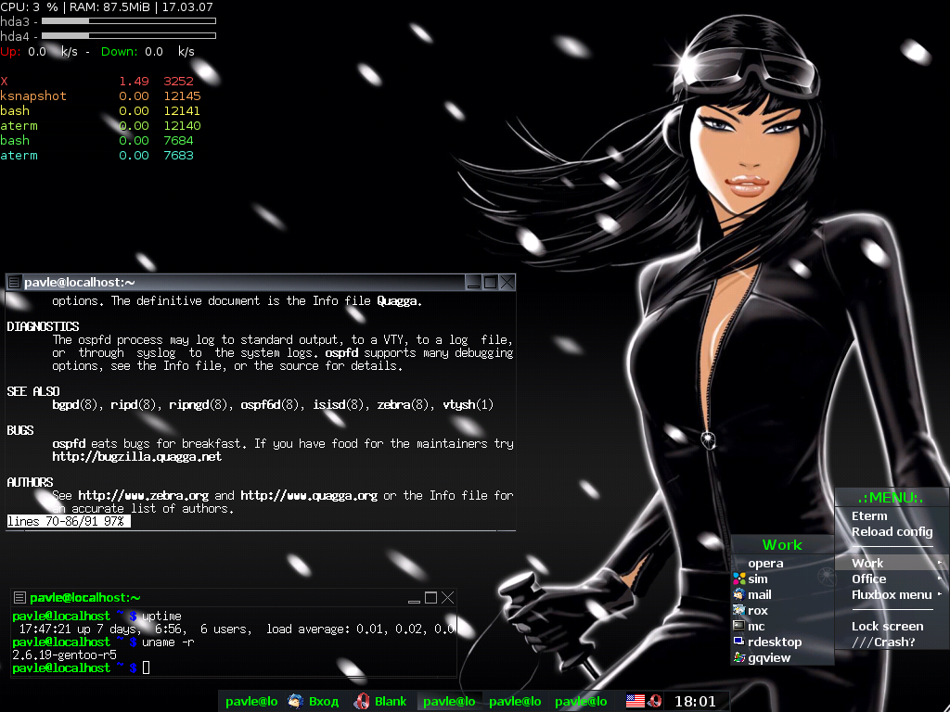The height and width of the screenshot is (712, 950).
Task: Click the hda3 disk usage bar
Action: point(128,21)
